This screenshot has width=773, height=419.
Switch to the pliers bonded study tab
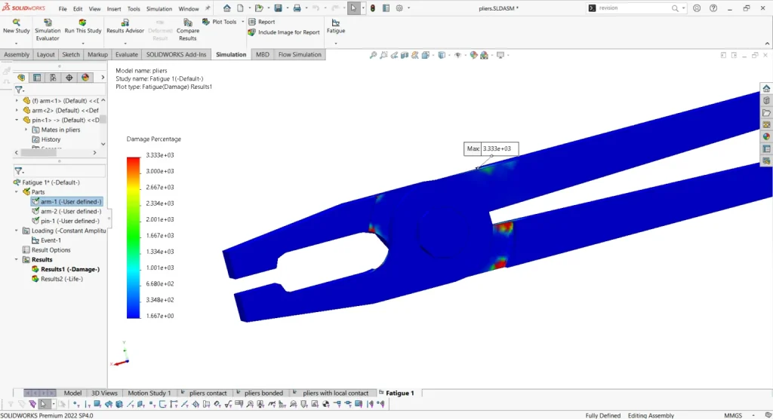tap(260, 393)
